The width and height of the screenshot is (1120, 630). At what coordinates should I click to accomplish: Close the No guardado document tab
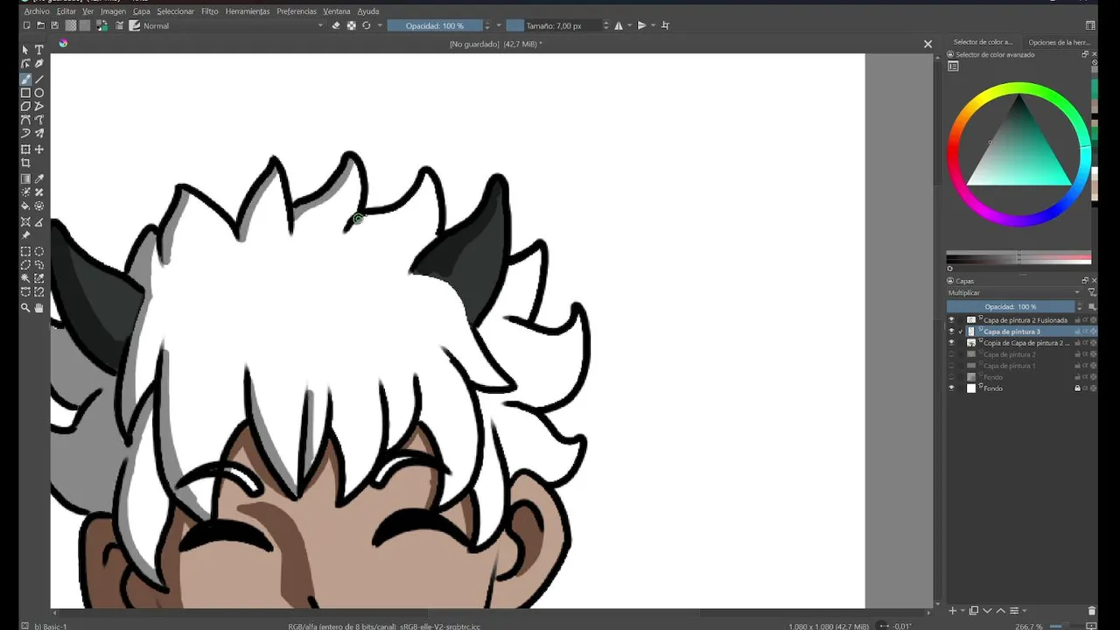tap(927, 44)
